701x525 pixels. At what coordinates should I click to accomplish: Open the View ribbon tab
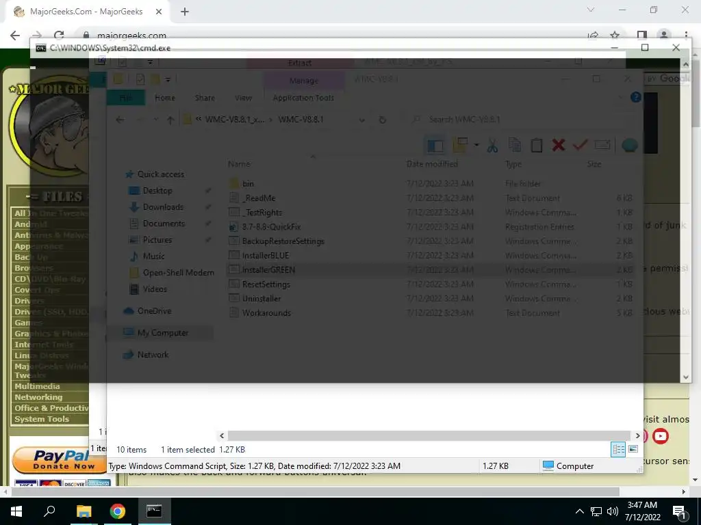coord(243,98)
